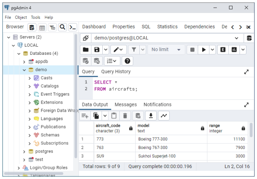Open the Copy options dropdown arrow
The height and width of the screenshot is (179, 257).
click(105, 116)
